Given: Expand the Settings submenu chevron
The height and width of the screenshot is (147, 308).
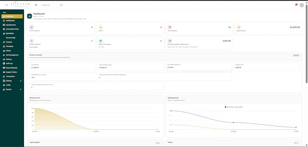Looking at the screenshot, I should 21,81.
